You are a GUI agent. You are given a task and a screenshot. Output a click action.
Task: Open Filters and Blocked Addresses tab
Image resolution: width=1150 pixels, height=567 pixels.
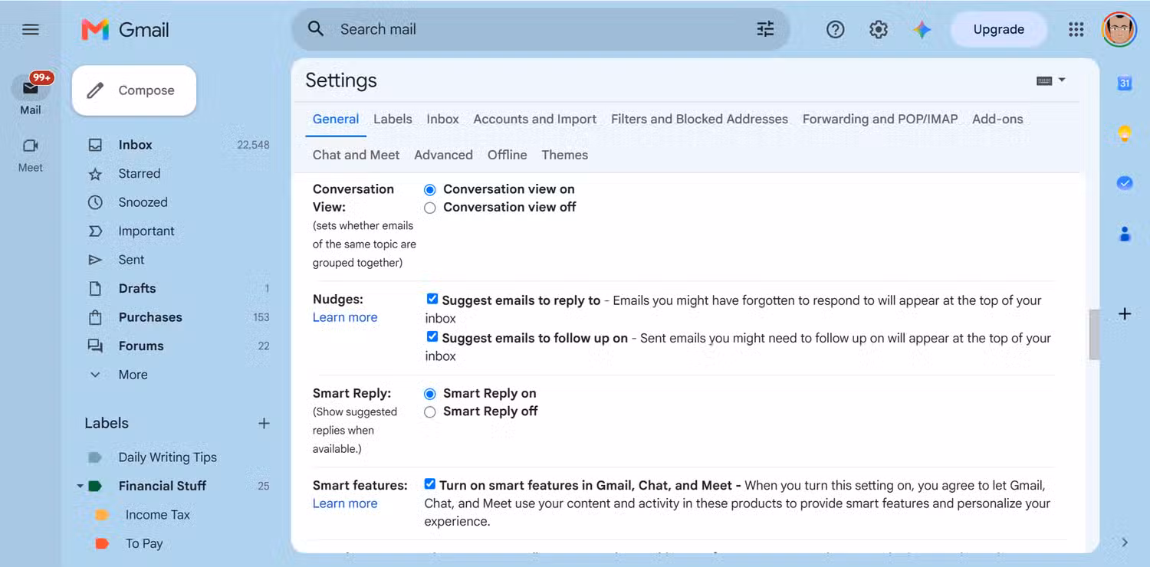699,120
